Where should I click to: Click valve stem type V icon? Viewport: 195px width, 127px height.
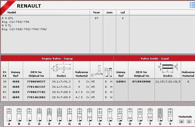tap(170, 115)
